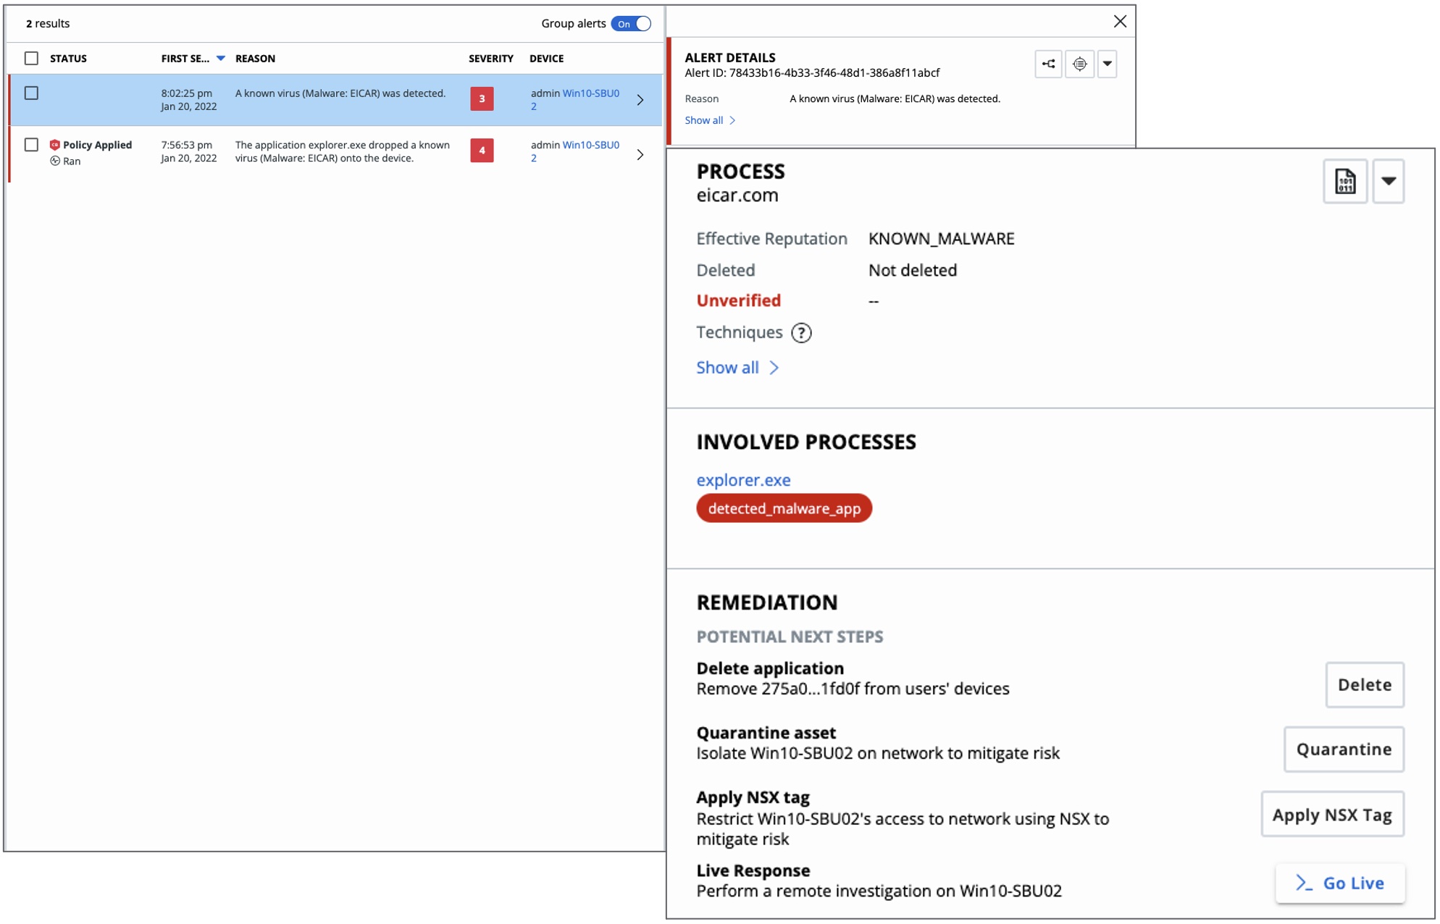Open the Process actions dropdown arrow
Screen dimensions: 1440x924
1388,181
